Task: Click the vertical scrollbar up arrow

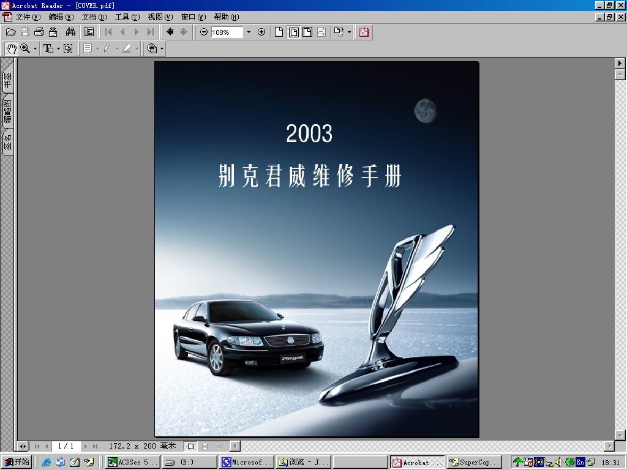Action: pyautogui.click(x=620, y=74)
